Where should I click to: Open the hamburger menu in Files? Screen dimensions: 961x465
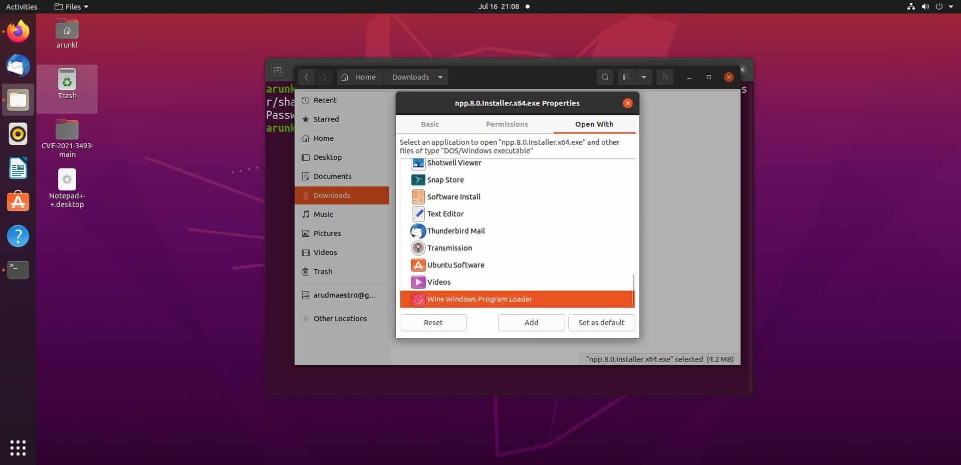[665, 77]
